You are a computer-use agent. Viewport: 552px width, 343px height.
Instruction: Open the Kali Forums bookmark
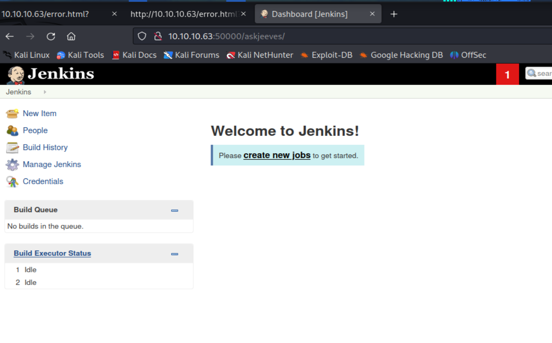pos(191,55)
